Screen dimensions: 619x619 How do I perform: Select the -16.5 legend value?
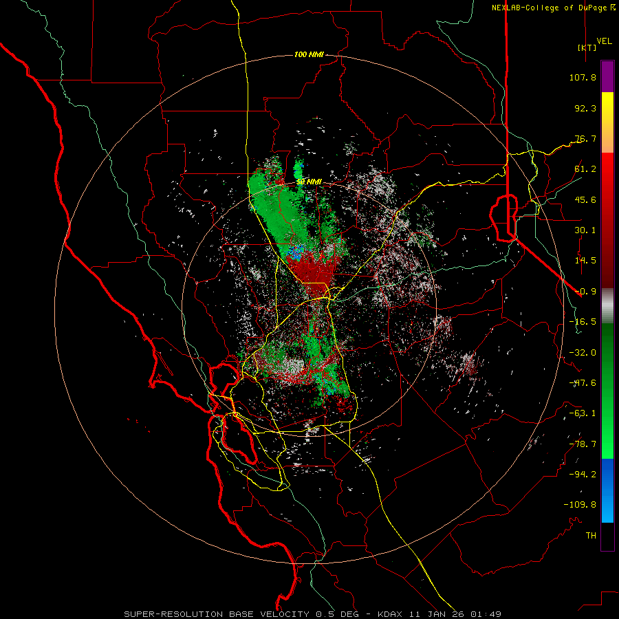(x=583, y=322)
